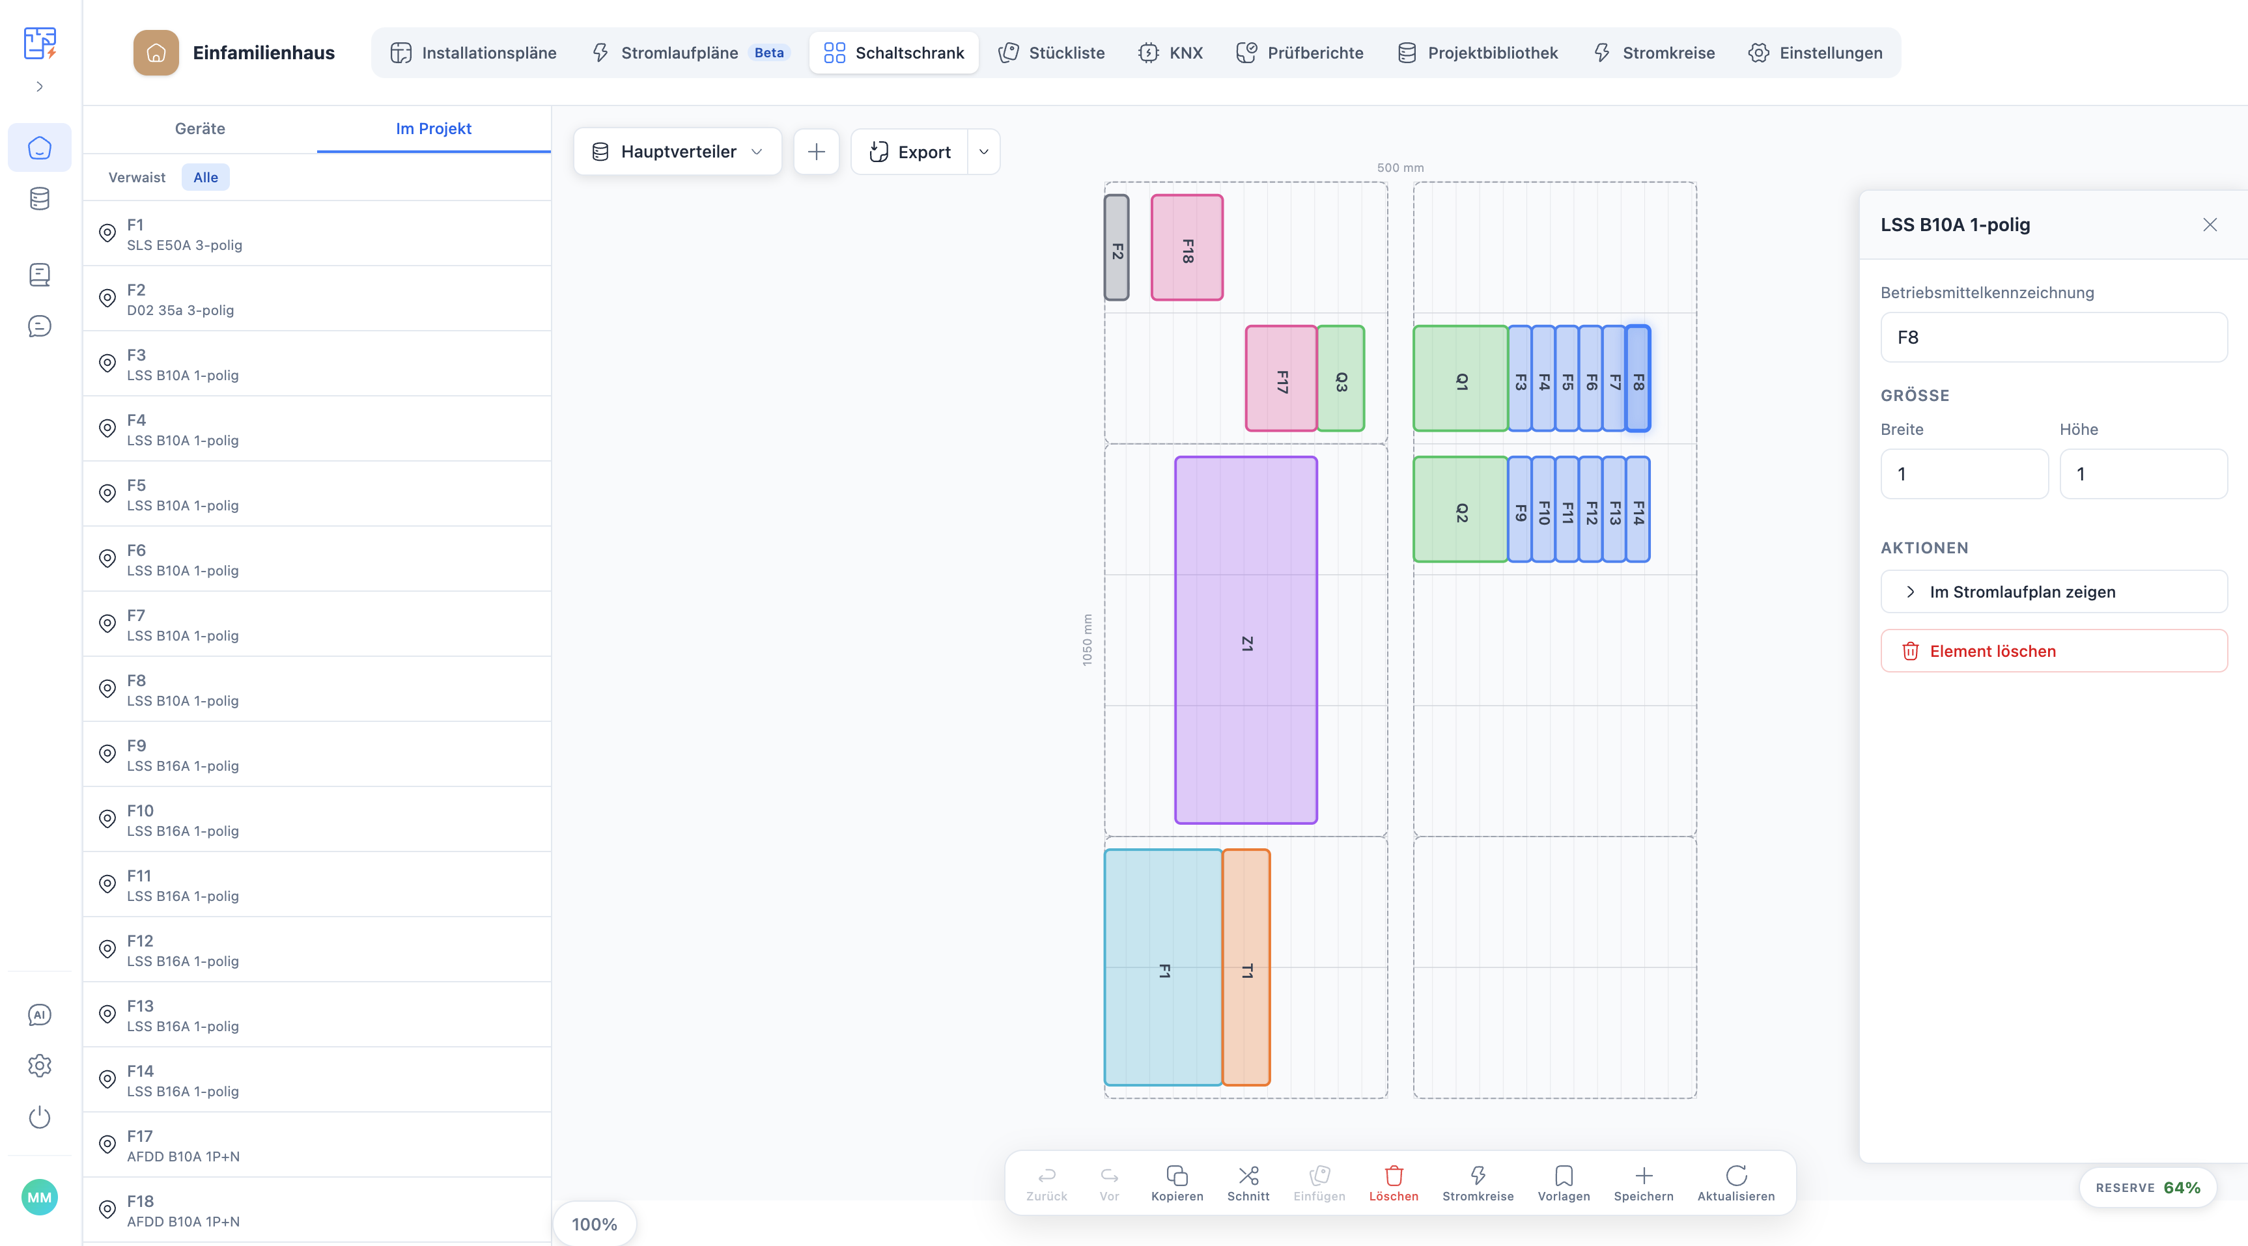Click the power icon in left sidebar
Screen dimensions: 2248x1246
pyautogui.click(x=39, y=1117)
